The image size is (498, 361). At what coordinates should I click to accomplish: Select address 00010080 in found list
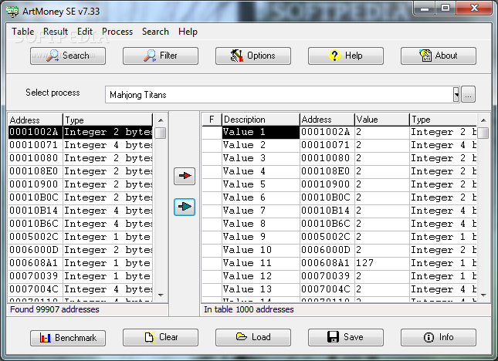click(34, 158)
